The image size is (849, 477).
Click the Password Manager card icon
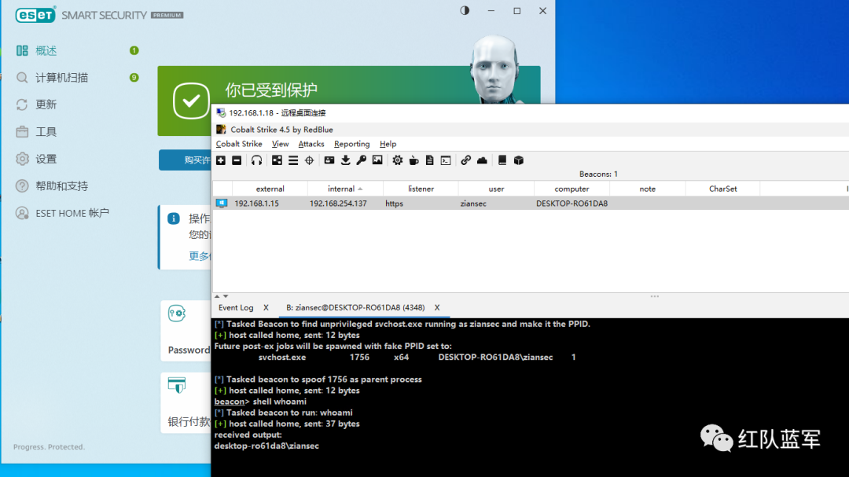point(177,314)
